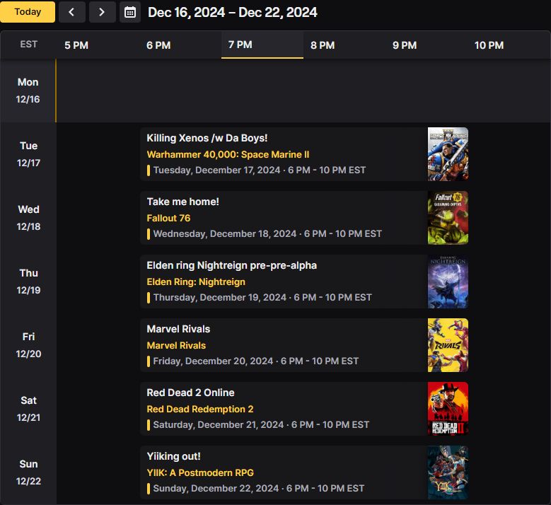Click the Red Dead Redemption II cover thumbnail
The height and width of the screenshot is (505, 551).
tap(448, 409)
